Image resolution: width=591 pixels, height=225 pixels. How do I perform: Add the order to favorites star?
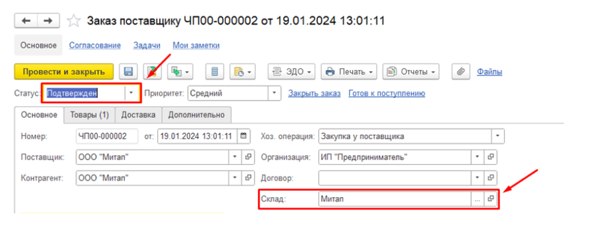tap(74, 21)
